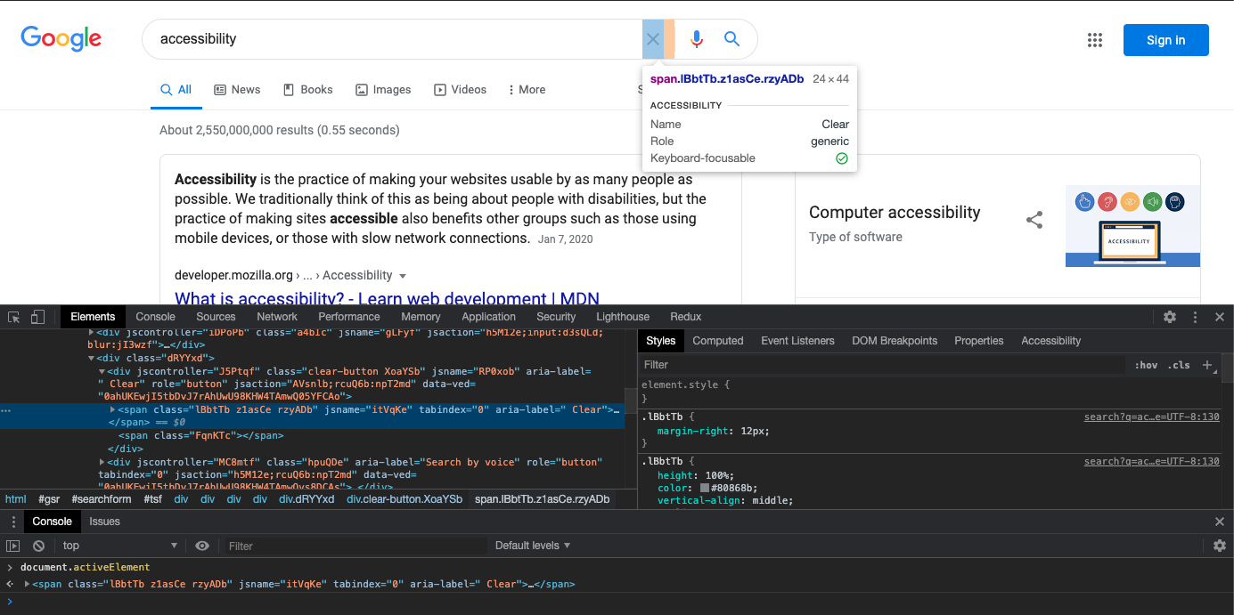Toggle :hov element state pane
Screen dimensions: 1234x615
[1146, 365]
